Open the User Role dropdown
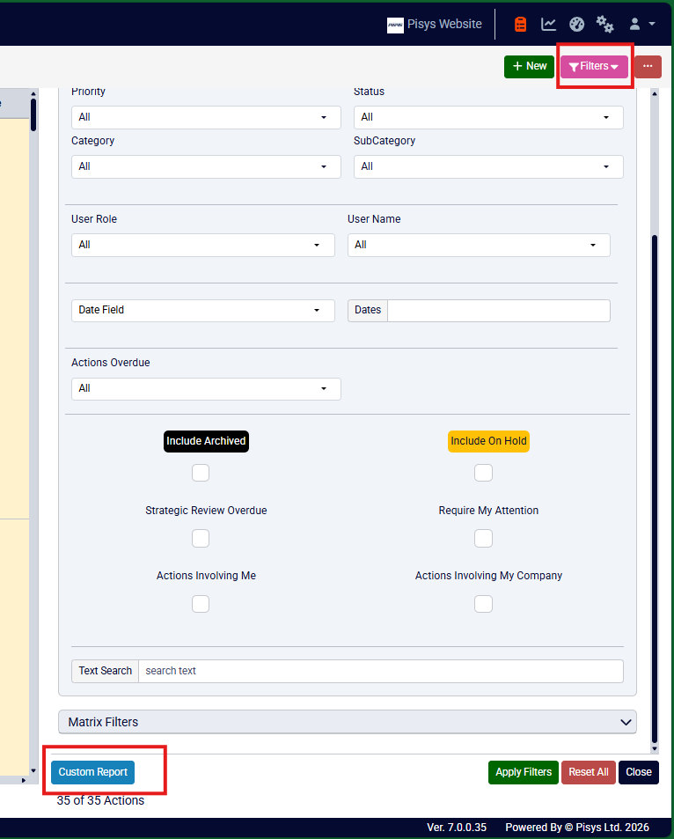This screenshot has width=674, height=839. pos(203,245)
